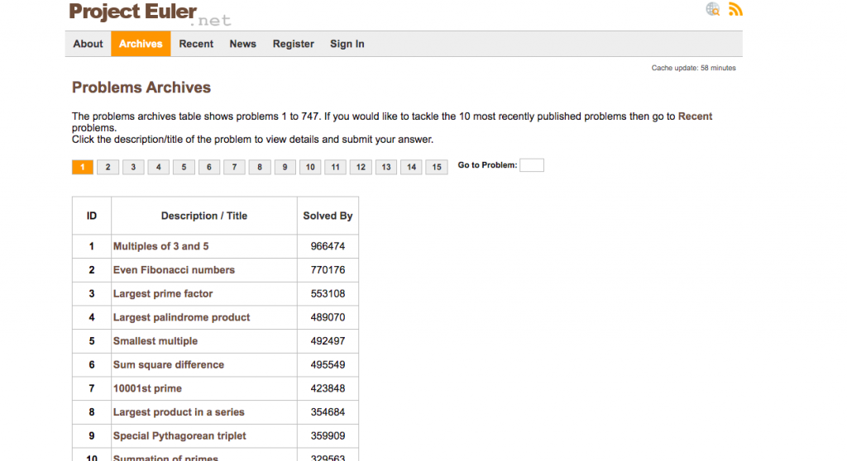Open the Recent problems tab
Viewport: 847px width, 461px height.
point(196,44)
